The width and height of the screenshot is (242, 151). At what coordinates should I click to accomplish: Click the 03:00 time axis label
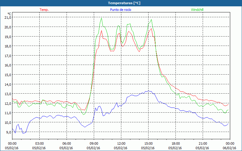(39, 144)
